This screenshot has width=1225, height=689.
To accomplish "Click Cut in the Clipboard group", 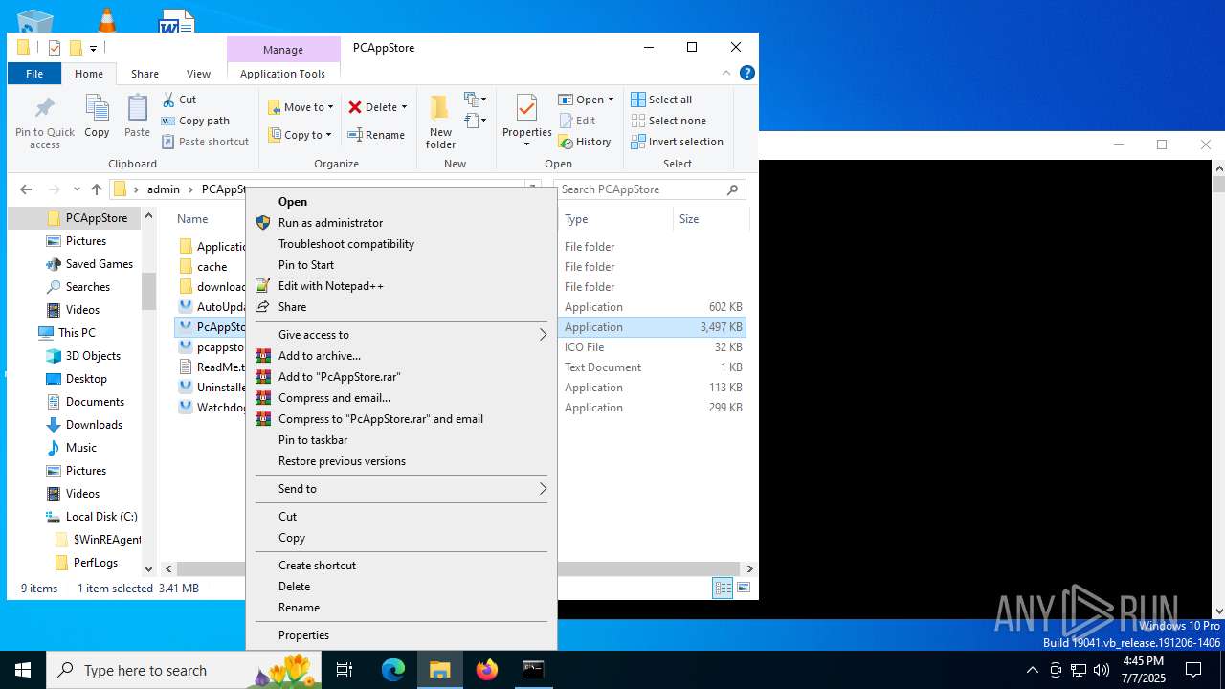I will click(179, 100).
